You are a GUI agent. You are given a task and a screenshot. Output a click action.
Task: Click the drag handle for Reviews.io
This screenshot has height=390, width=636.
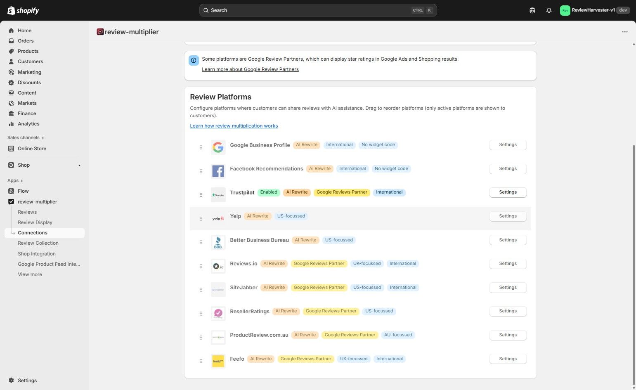coord(201,266)
